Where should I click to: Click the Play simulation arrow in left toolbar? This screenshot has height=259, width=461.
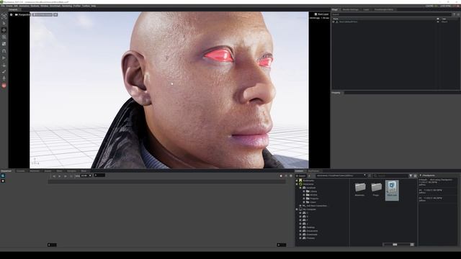pos(4,58)
